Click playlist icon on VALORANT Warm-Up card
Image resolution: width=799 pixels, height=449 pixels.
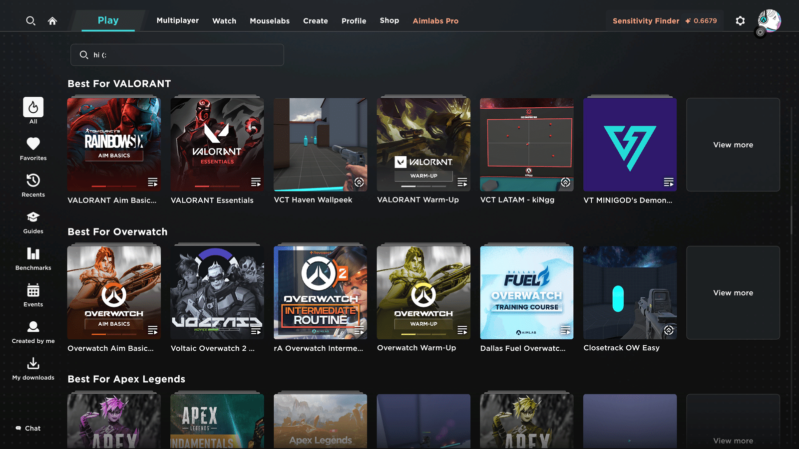pyautogui.click(x=462, y=182)
